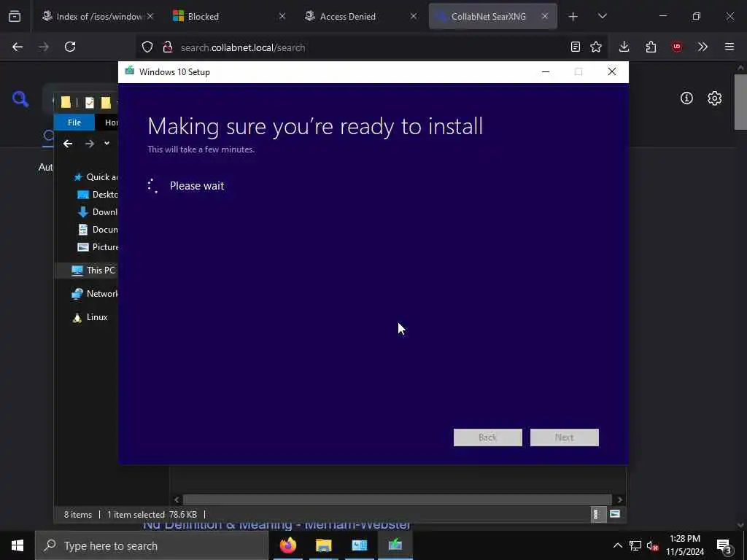Open the notification center icon
747x560 pixels.
coord(724,545)
